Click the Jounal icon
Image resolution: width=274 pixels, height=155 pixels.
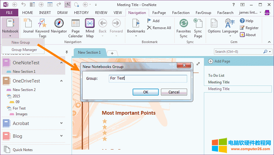tap(28, 26)
